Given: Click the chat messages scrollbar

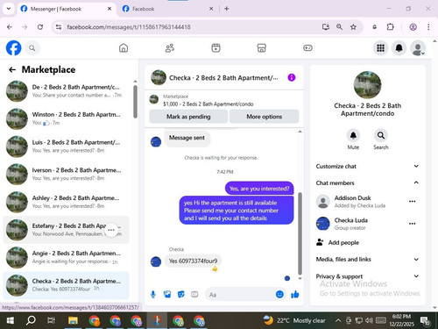Looking at the screenshot, I should pyautogui.click(x=300, y=233).
